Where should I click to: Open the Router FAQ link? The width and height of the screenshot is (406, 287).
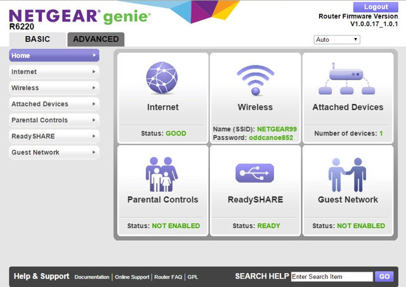click(x=168, y=277)
